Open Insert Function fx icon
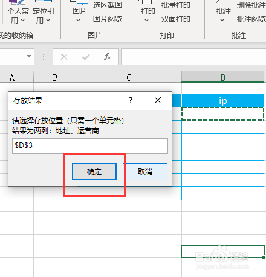Image resolution: width=266 pixels, height=277 pixels. 108,57
